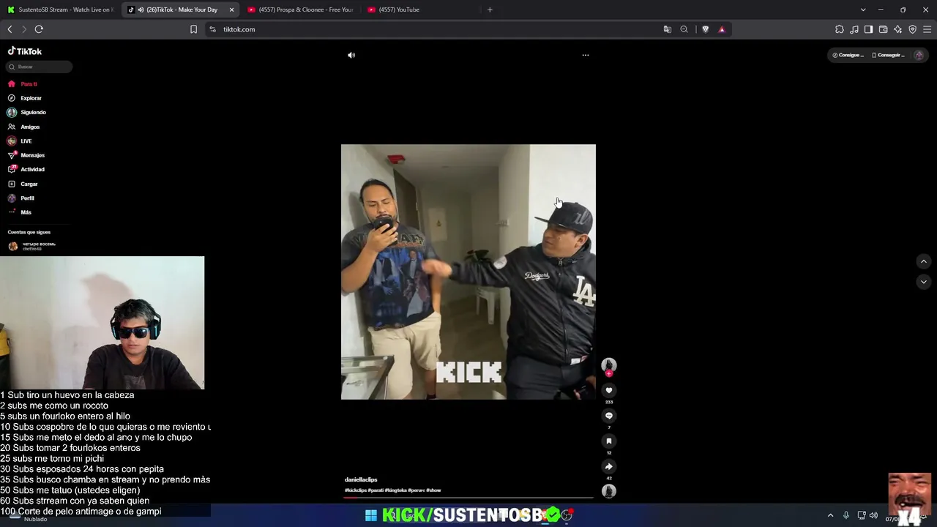The image size is (937, 527).
Task: Open Leo AI assistant icon
Action: [x=898, y=29]
